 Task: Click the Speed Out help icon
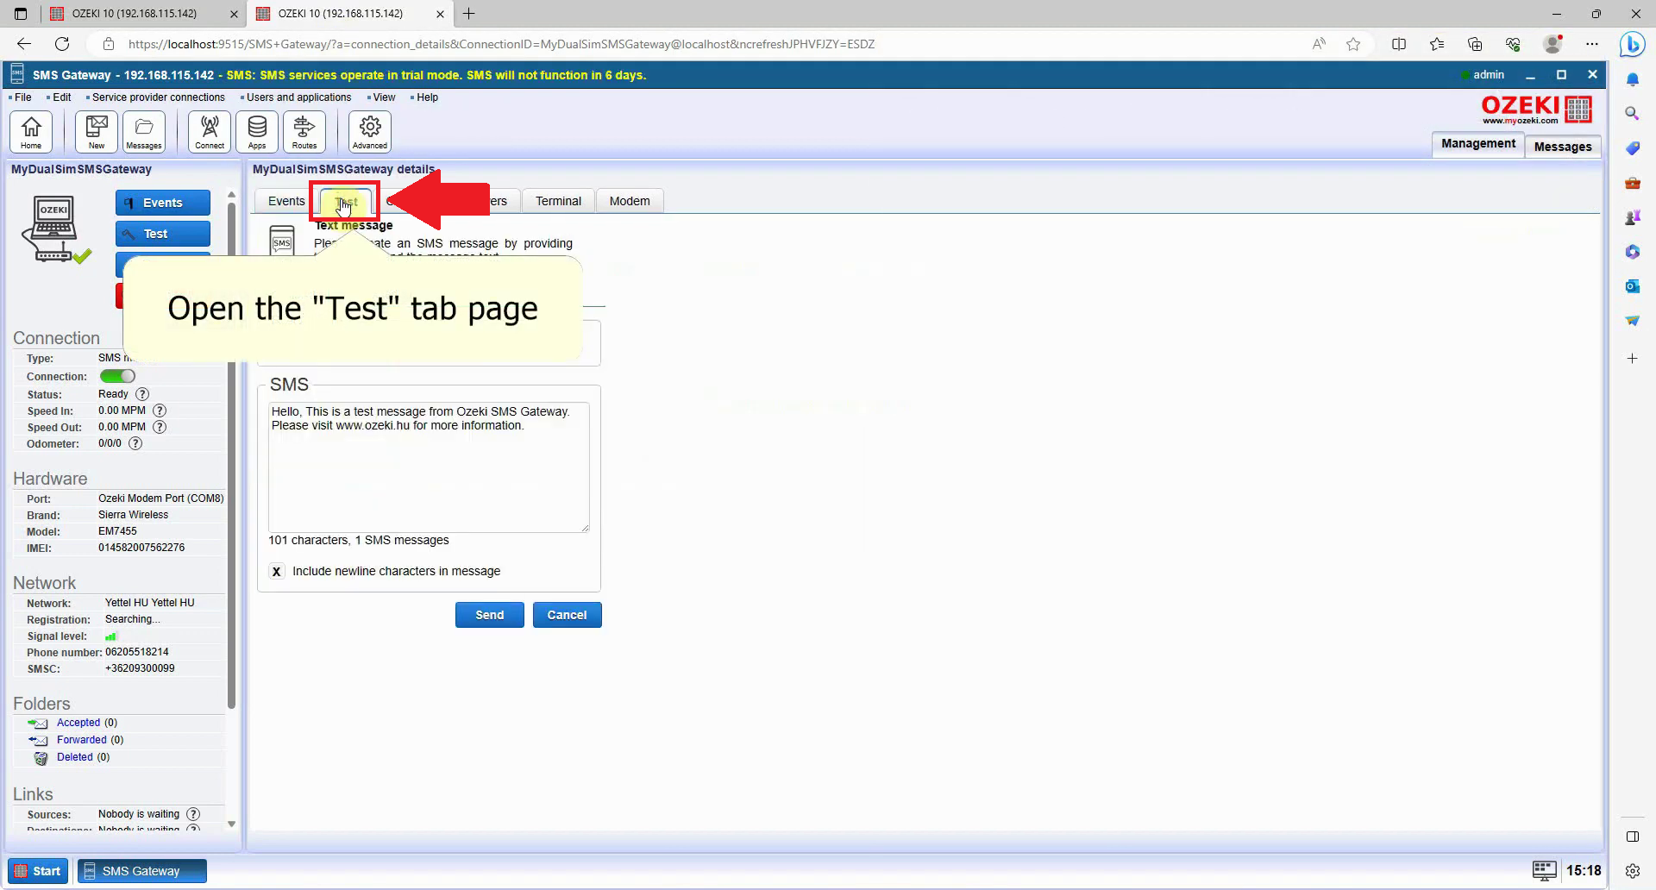coord(160,427)
